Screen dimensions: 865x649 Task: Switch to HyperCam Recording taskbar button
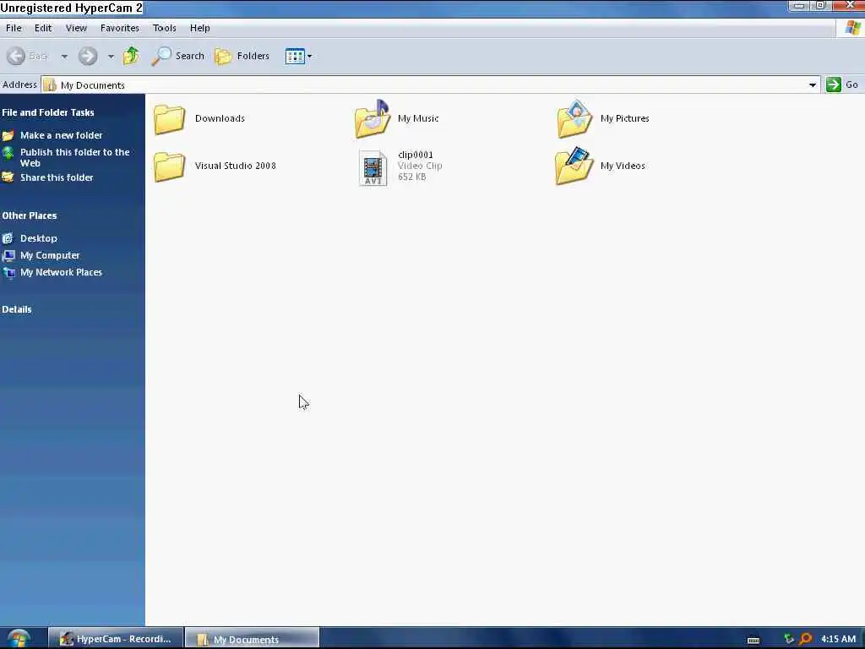[x=116, y=639]
